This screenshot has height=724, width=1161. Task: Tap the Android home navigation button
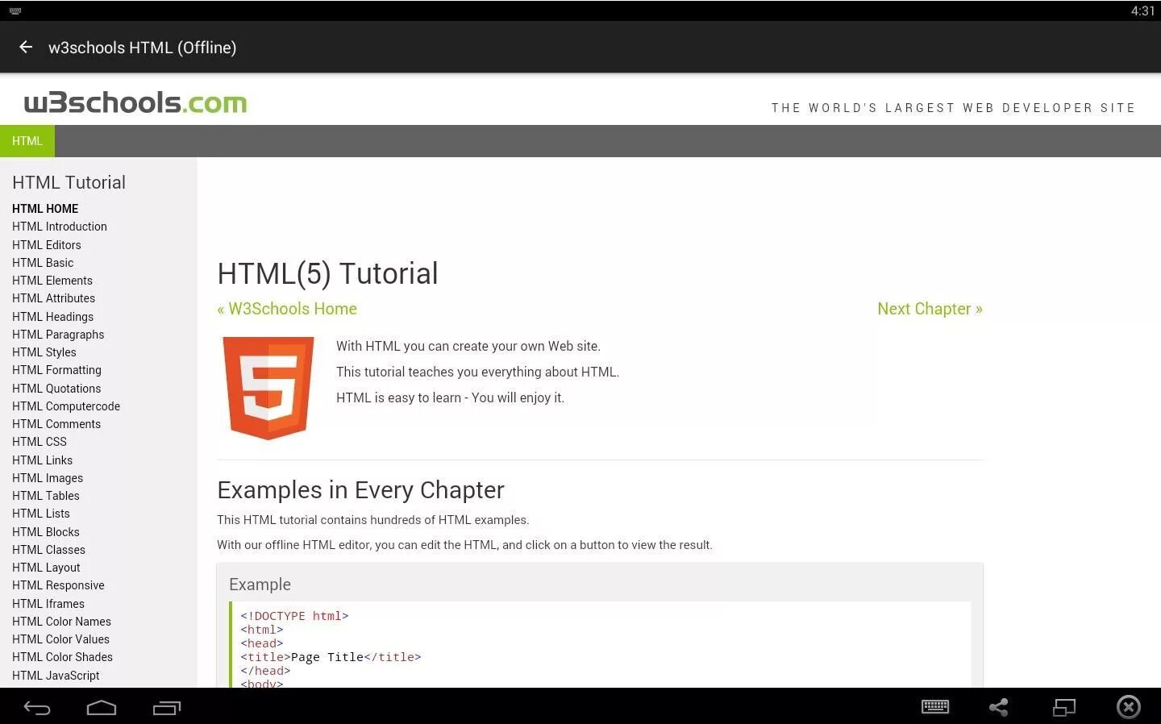click(102, 708)
